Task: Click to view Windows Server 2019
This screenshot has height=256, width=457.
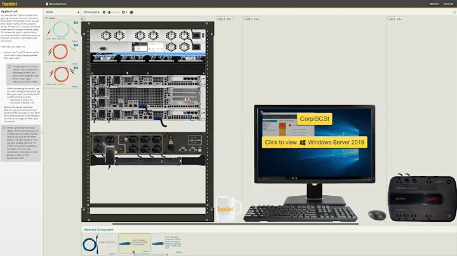Action: [314, 142]
